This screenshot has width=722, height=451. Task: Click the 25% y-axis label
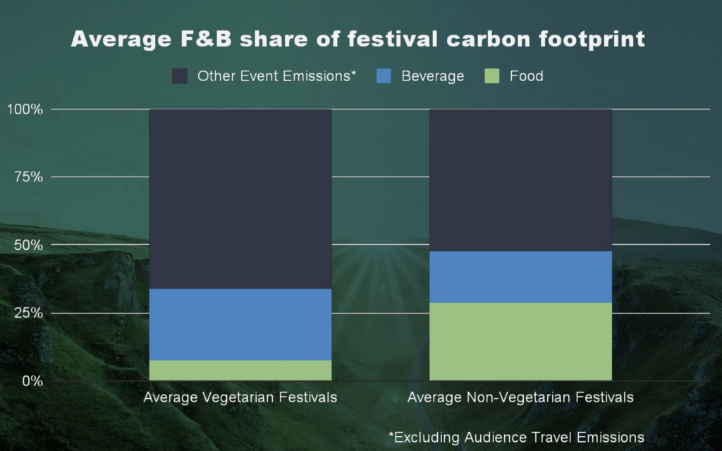tap(29, 313)
